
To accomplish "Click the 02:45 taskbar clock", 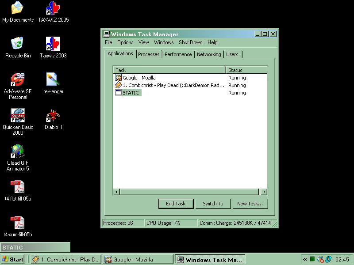I will pos(342,259).
